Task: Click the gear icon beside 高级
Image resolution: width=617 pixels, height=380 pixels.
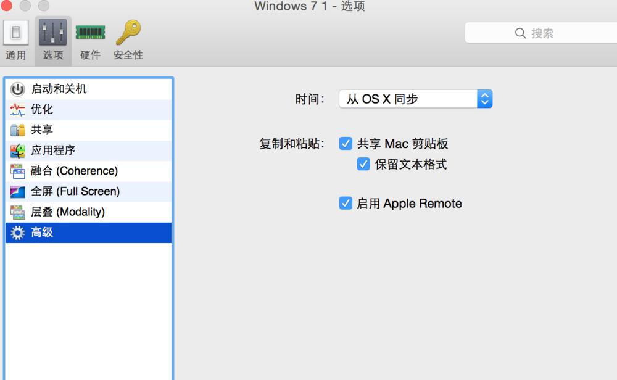Action: tap(17, 233)
